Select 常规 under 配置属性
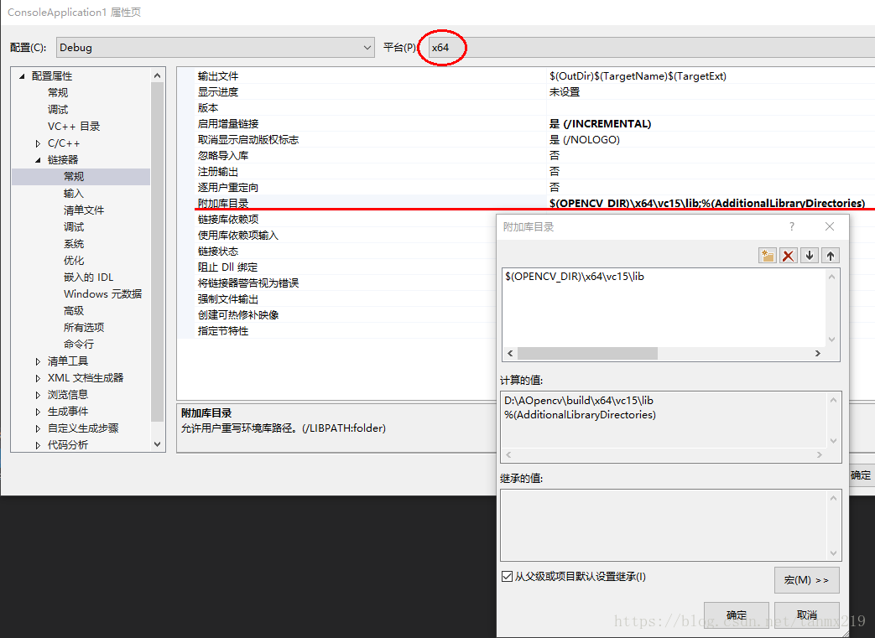875x638 pixels. [58, 92]
